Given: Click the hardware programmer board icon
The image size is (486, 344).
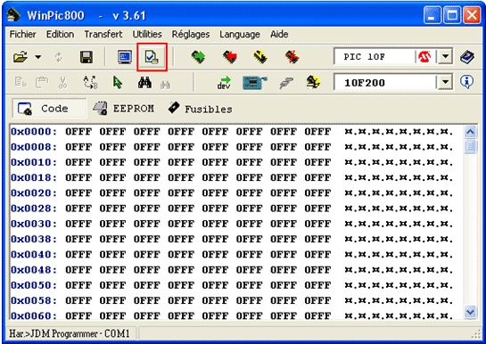Looking at the screenshot, I should point(255,83).
